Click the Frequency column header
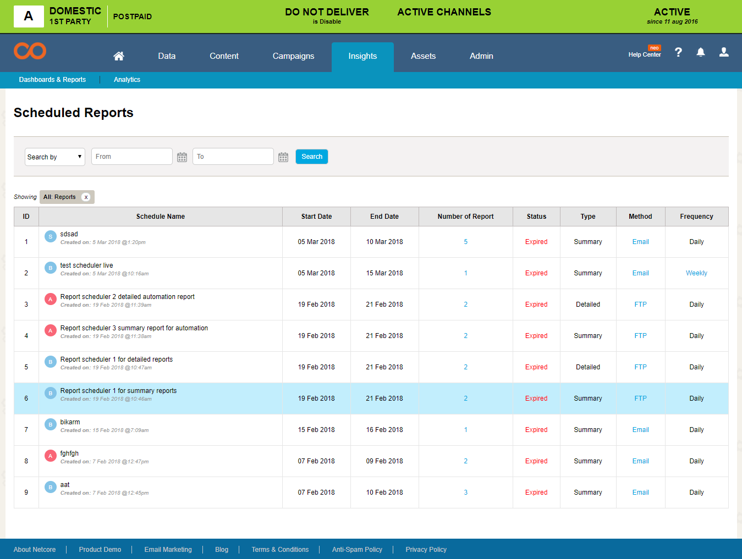742x559 pixels. 696,217
